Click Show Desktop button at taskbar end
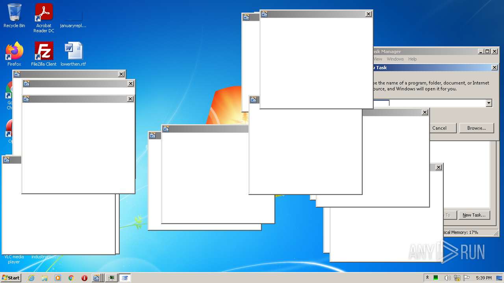The width and height of the screenshot is (504, 283). pyautogui.click(x=499, y=278)
